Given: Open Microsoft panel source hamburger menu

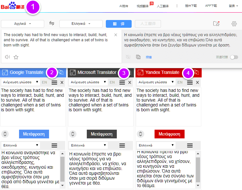Looking at the screenshot, I should (122, 83).
